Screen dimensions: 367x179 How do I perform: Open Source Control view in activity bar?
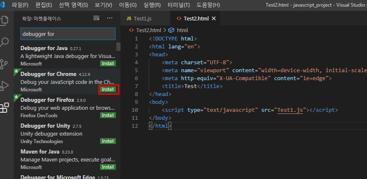4,64
